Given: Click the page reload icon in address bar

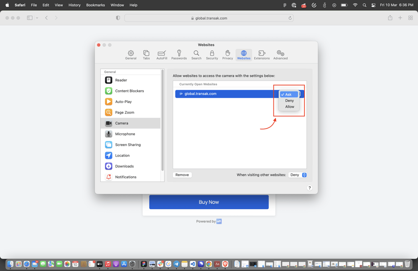Looking at the screenshot, I should point(290,18).
